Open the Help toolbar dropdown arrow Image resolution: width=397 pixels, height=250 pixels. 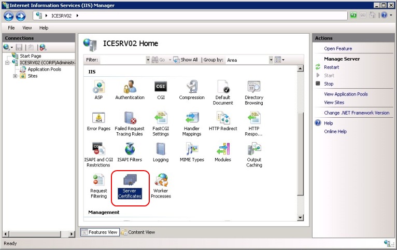coord(391,16)
